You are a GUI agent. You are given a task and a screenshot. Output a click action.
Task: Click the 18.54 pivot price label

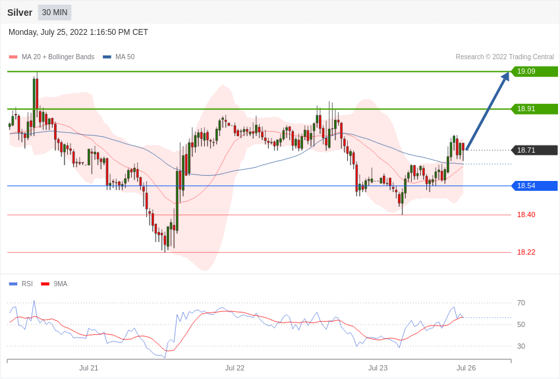[534, 186]
